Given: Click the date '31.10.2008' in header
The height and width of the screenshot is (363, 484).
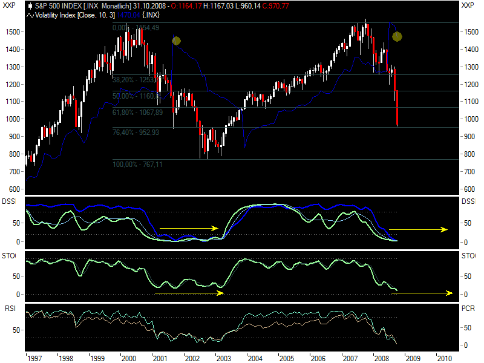Looking at the screenshot, I should [x=149, y=6].
